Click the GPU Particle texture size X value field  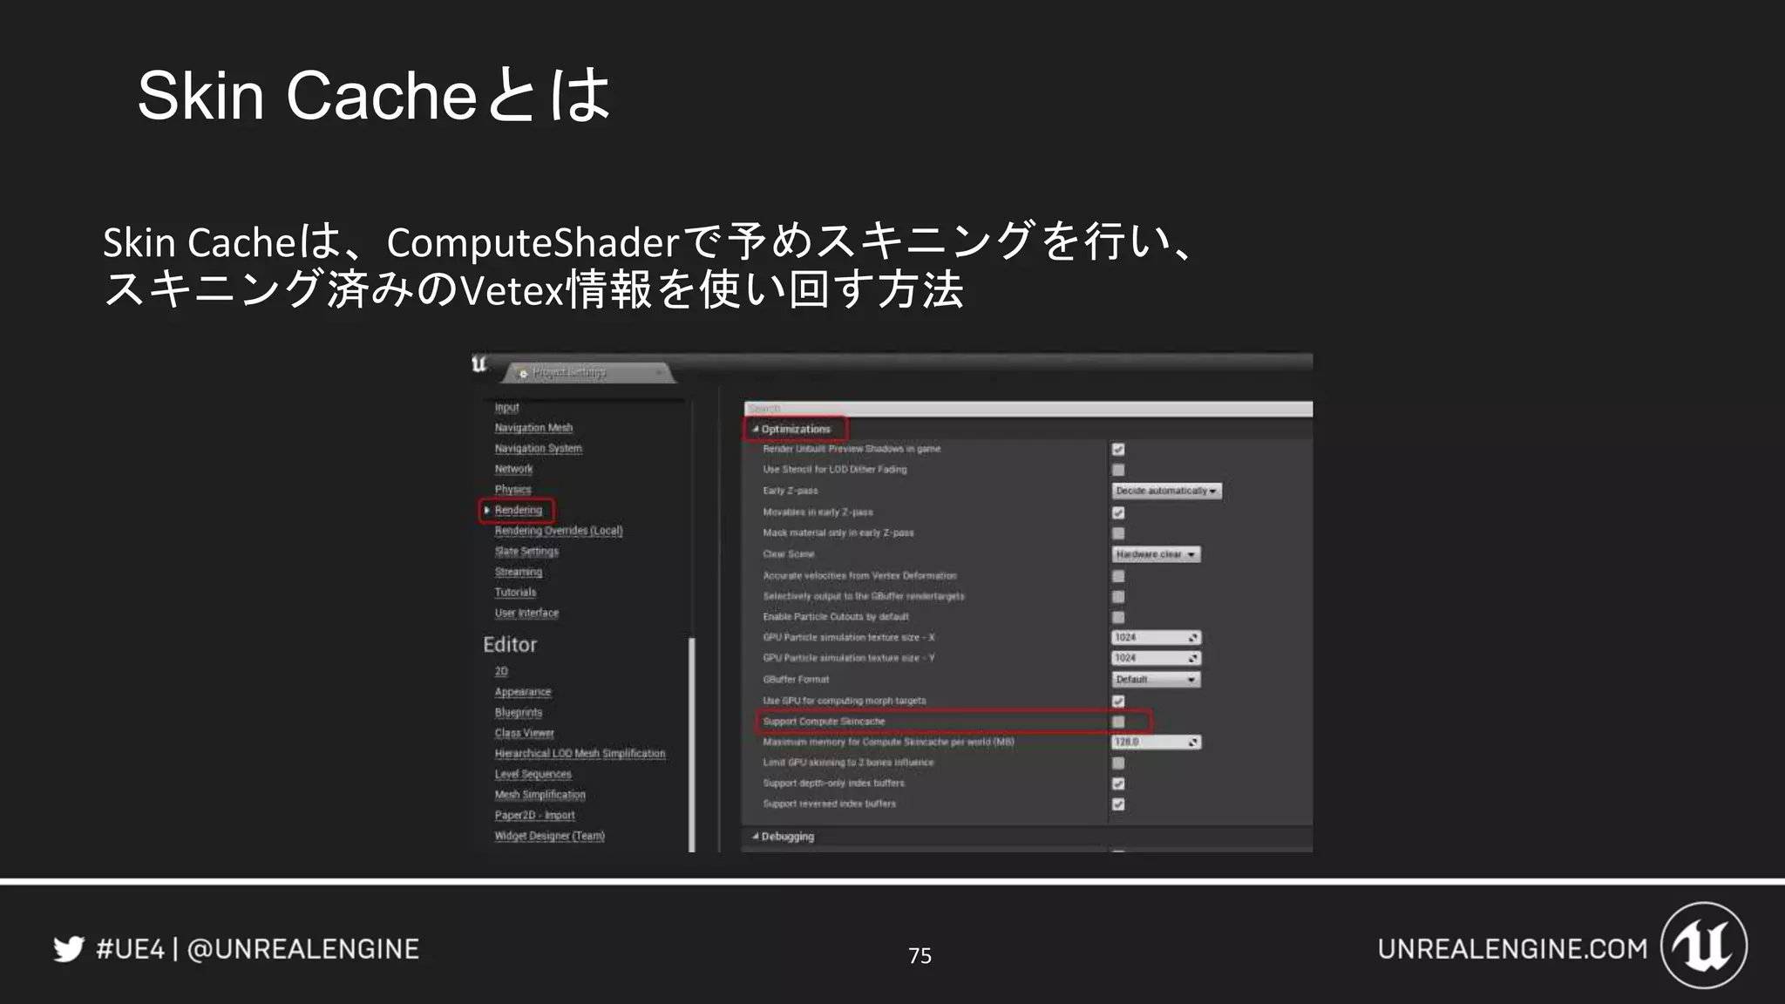(x=1157, y=638)
